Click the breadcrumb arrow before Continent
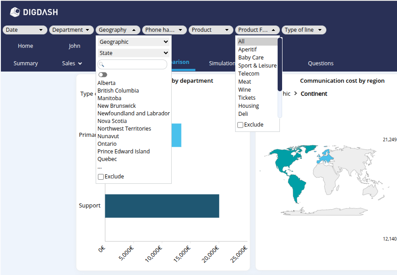 pos(296,94)
